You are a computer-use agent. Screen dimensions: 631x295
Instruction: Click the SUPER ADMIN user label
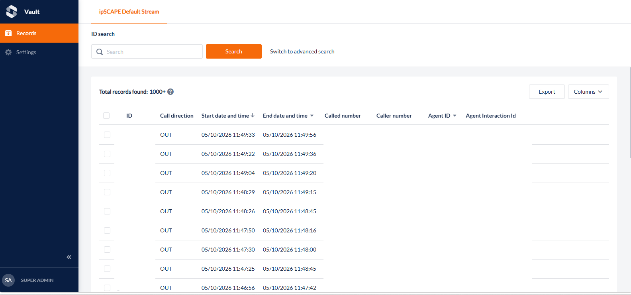[37, 280]
